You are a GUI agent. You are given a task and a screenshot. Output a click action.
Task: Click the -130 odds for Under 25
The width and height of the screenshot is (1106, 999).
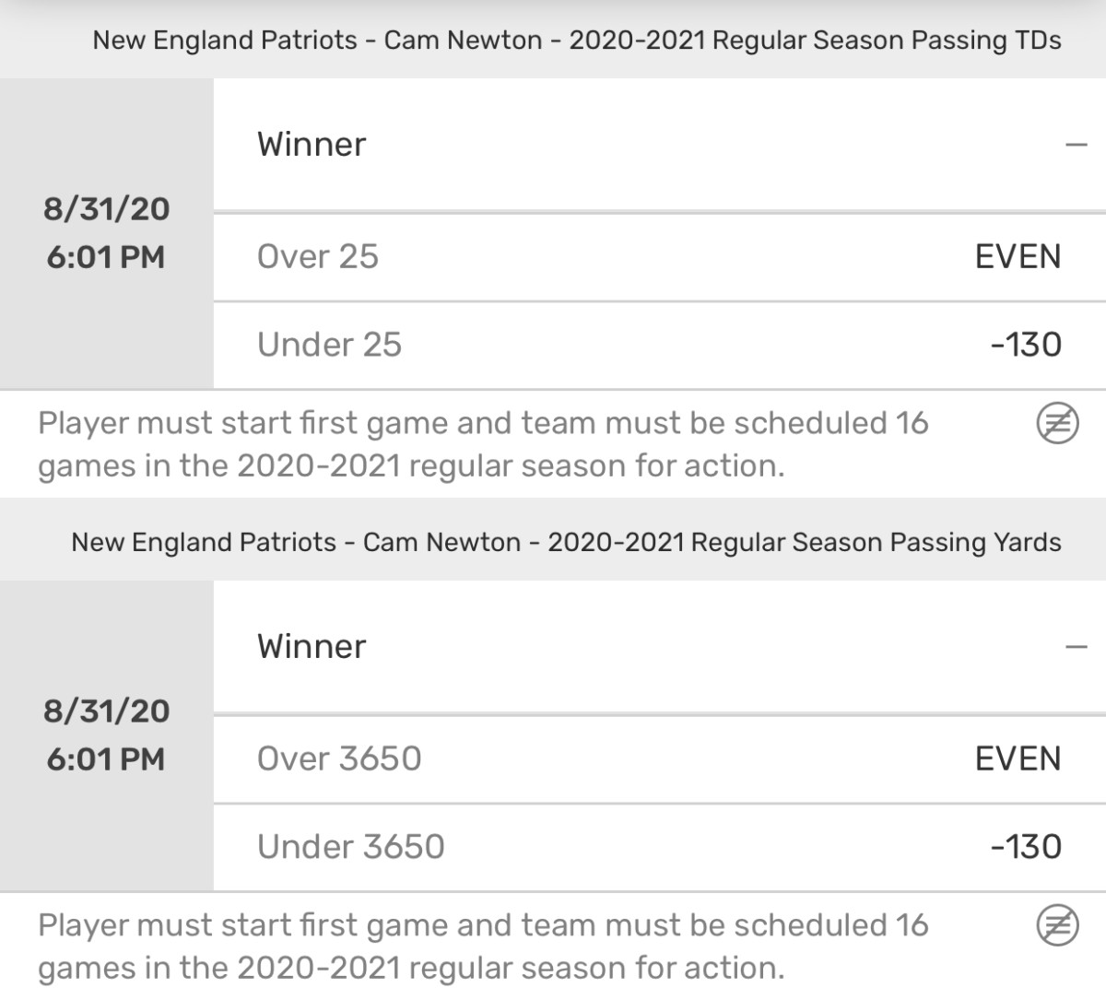pos(1026,344)
